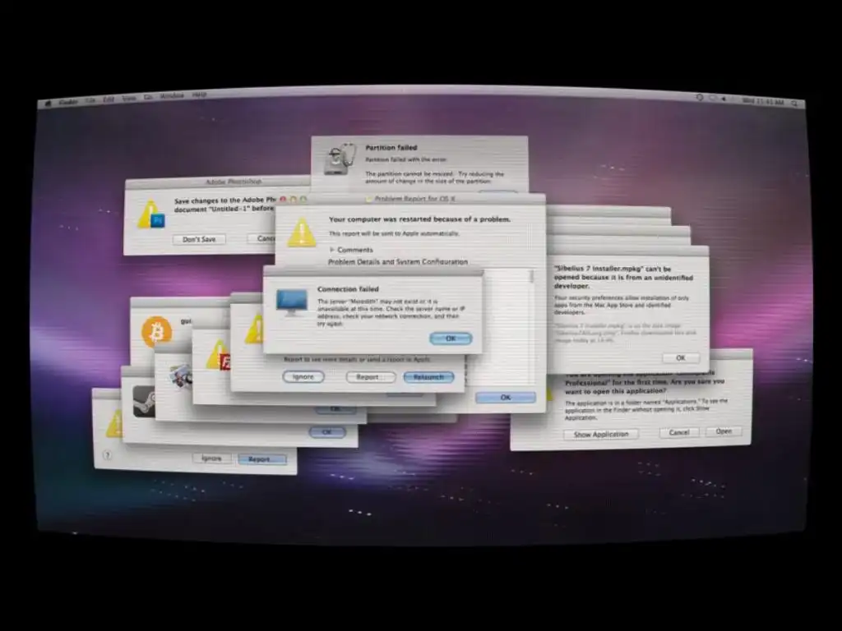
Task: Click OK in the Sibelius installer dialog
Action: click(x=680, y=358)
